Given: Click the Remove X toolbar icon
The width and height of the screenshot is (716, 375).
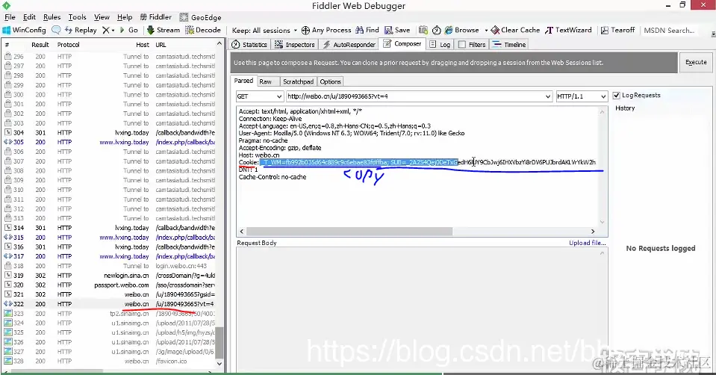Looking at the screenshot, I should 106,30.
